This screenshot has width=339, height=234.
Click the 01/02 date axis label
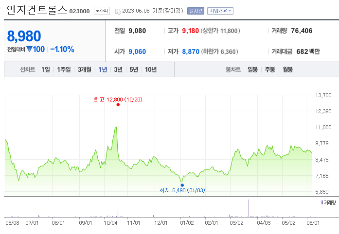(x=187, y=223)
